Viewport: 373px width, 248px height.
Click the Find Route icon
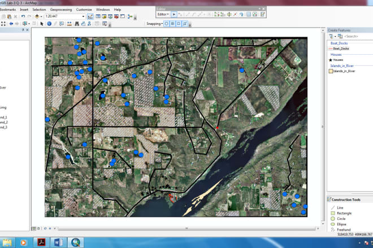tap(83, 24)
